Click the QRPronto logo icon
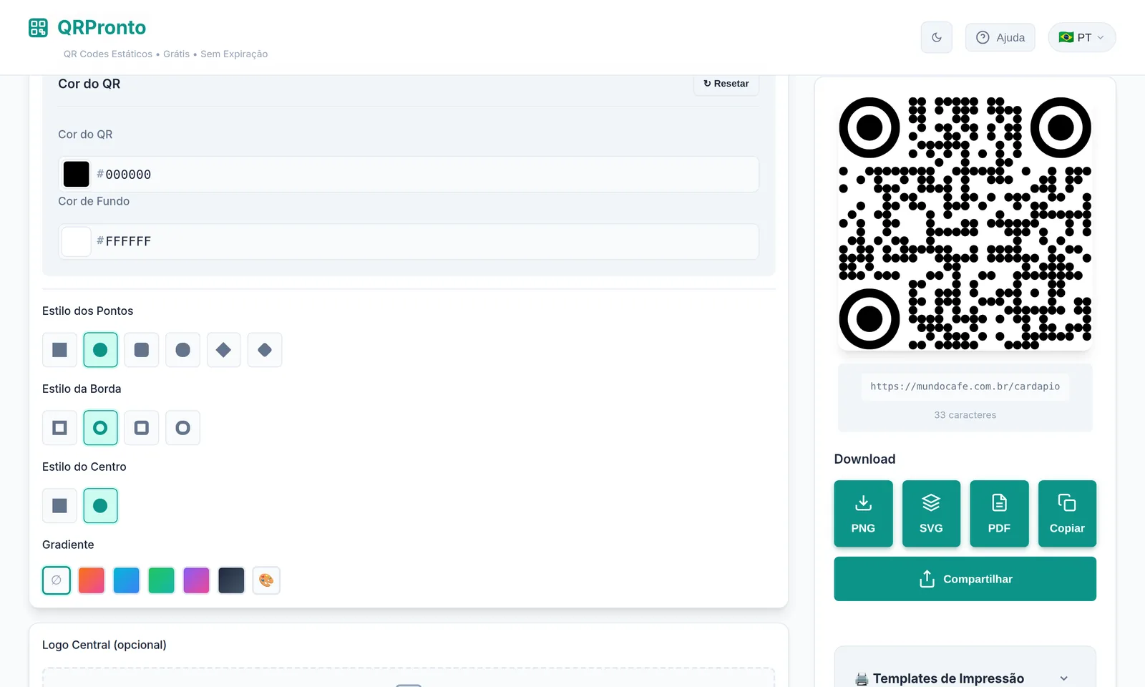The height and width of the screenshot is (687, 1145). pos(38,28)
